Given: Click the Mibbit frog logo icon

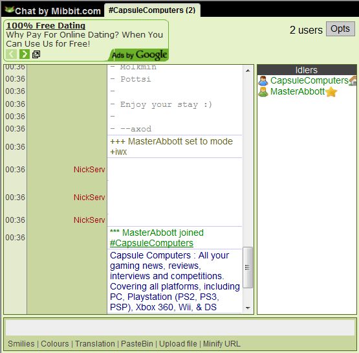Looking at the screenshot, I should pos(10,10).
